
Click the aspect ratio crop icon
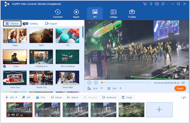point(89,88)
